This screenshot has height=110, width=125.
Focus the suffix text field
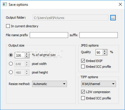click(98, 35)
